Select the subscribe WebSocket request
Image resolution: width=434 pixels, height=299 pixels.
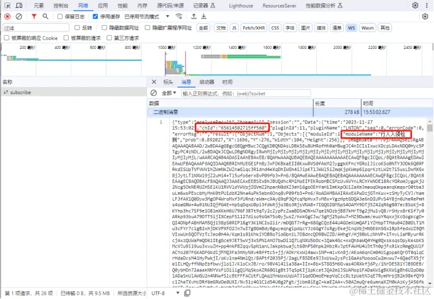click(74, 92)
